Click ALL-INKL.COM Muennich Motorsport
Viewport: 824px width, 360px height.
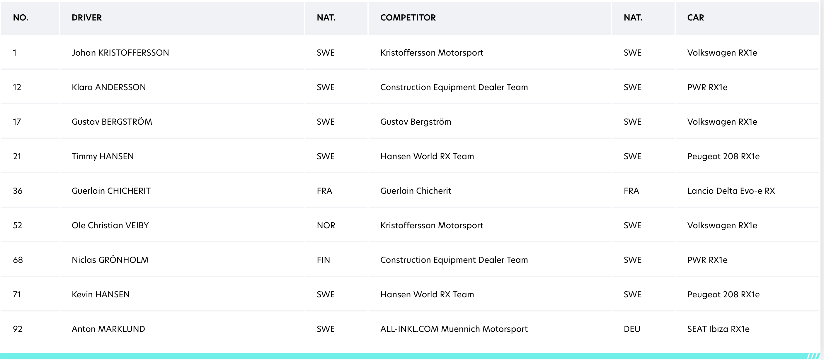(x=454, y=329)
